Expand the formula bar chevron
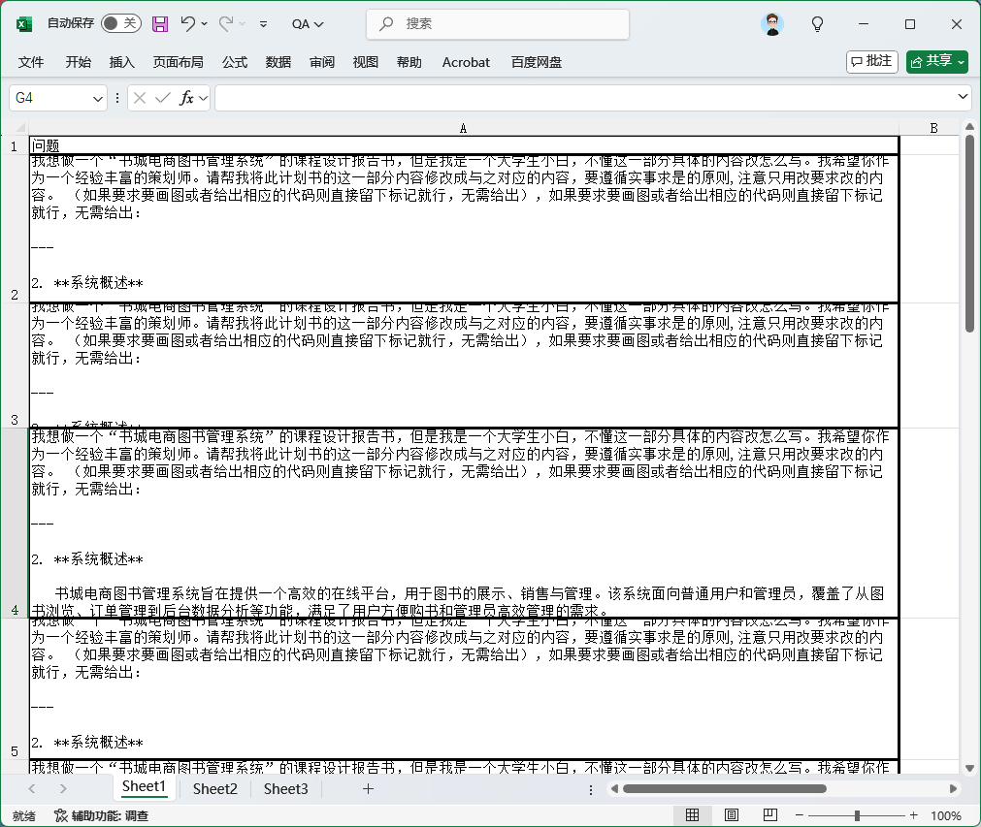This screenshot has width=981, height=827. tap(963, 97)
